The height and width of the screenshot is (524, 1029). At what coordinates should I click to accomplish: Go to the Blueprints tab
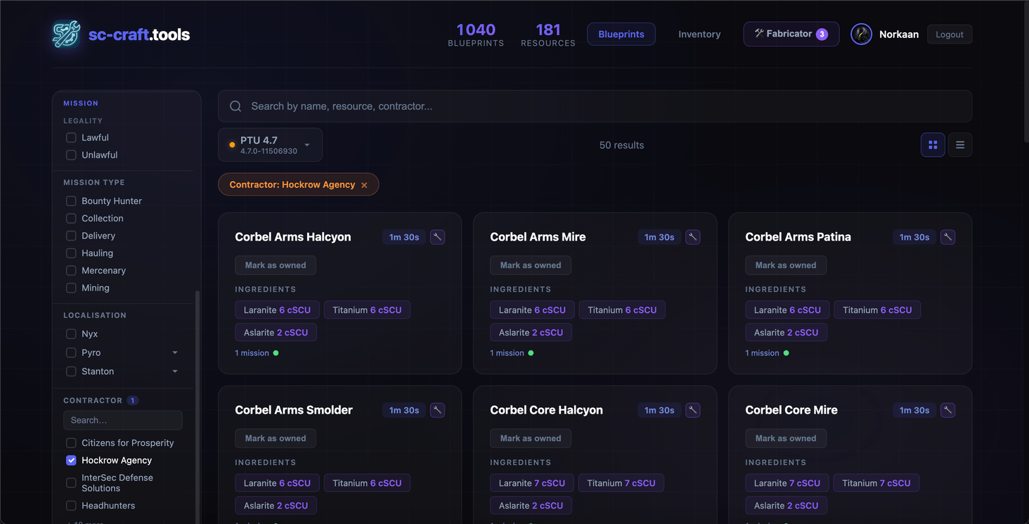[x=621, y=34]
